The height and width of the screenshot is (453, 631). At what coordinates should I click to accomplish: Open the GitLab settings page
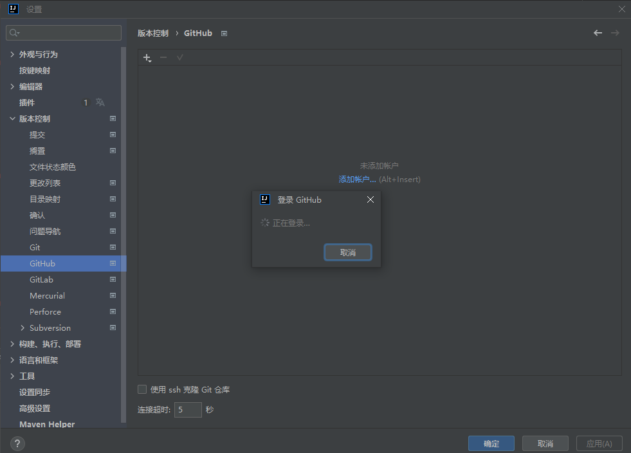(41, 280)
